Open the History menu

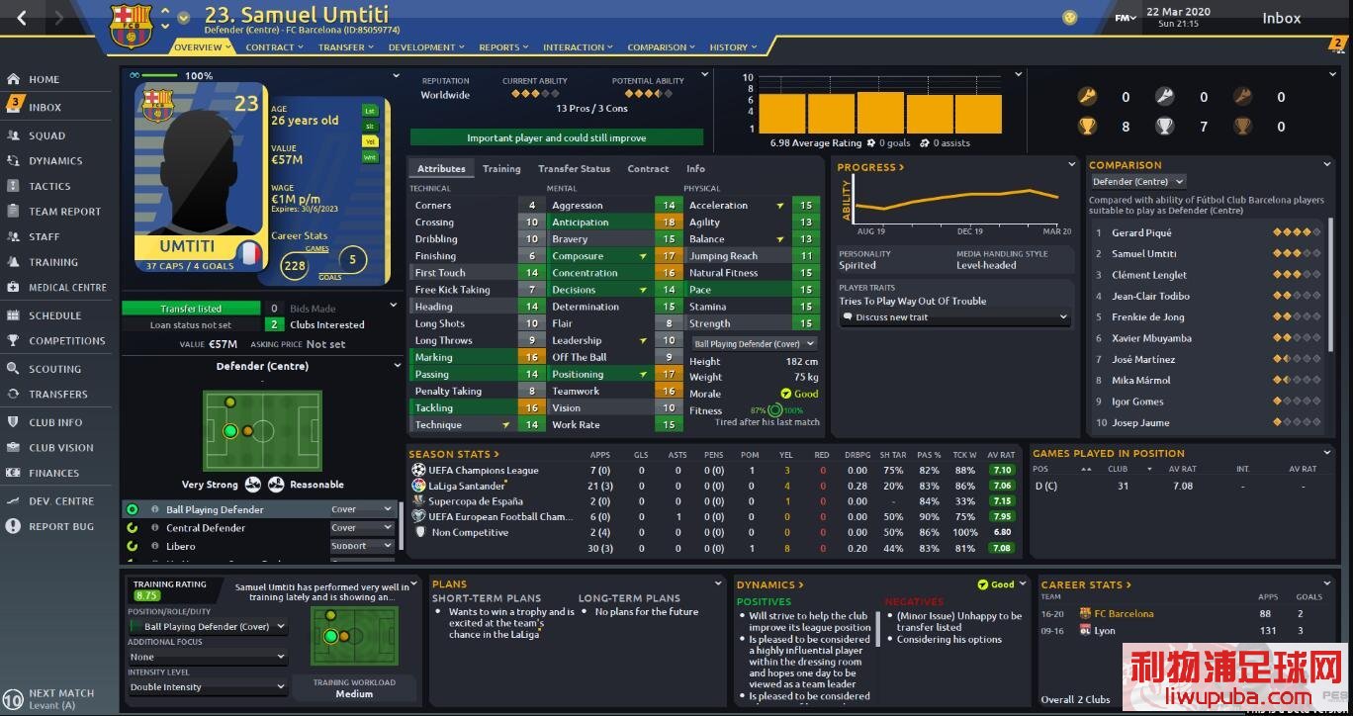(x=733, y=46)
